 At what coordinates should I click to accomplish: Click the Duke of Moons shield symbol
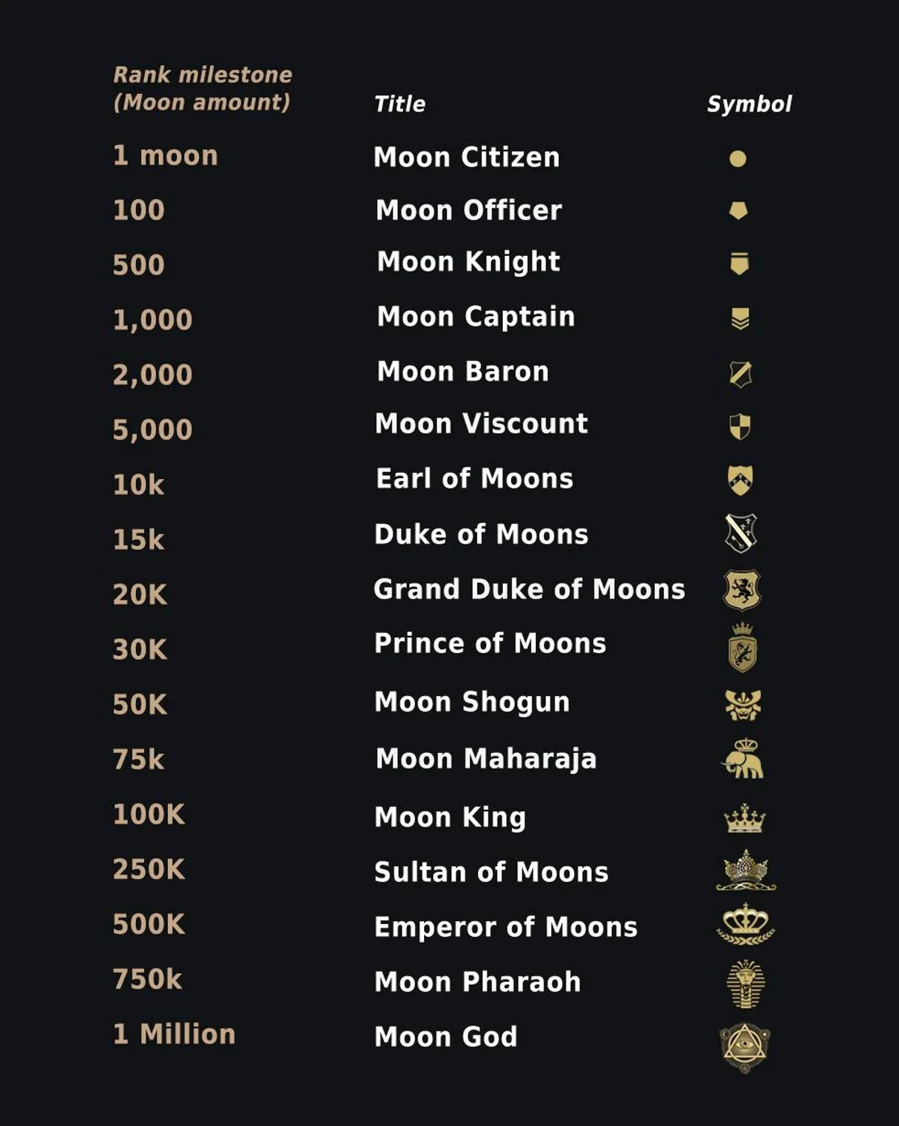pos(741,533)
